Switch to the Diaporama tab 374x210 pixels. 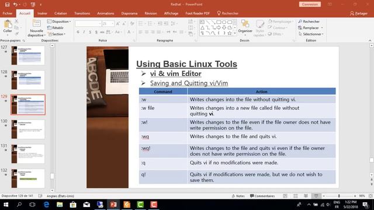pos(129,13)
